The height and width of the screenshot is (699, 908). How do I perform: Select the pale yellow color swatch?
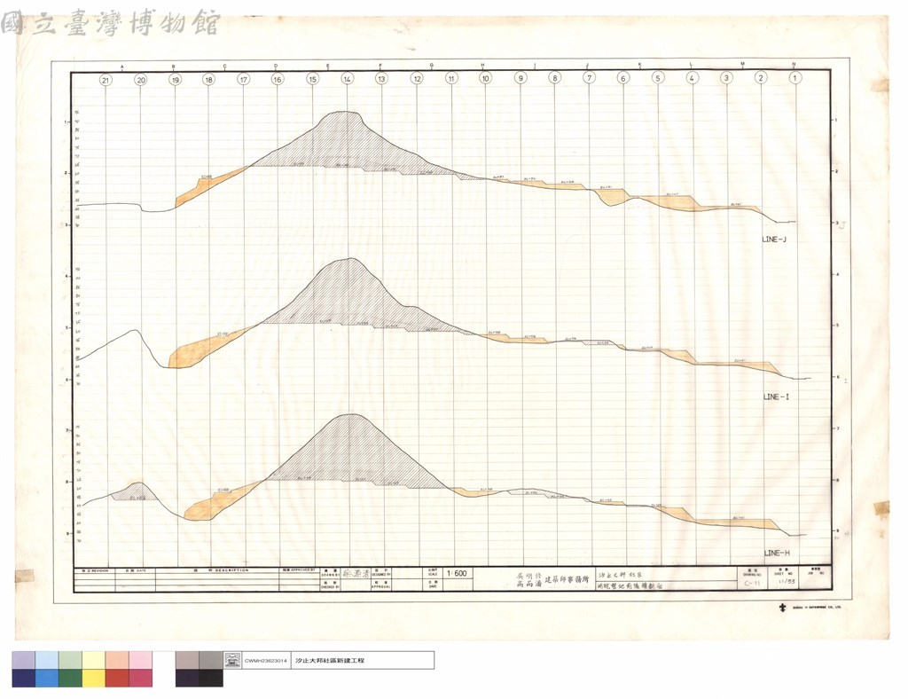[93, 660]
